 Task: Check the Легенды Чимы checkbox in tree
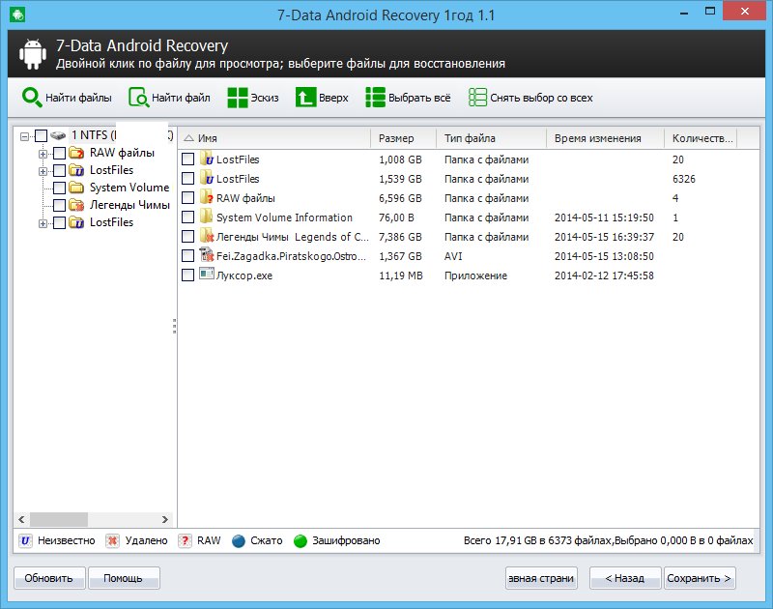[x=59, y=205]
